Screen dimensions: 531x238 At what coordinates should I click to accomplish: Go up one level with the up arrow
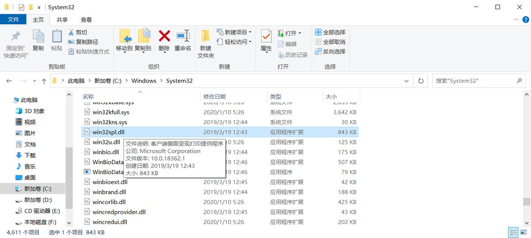click(x=44, y=81)
